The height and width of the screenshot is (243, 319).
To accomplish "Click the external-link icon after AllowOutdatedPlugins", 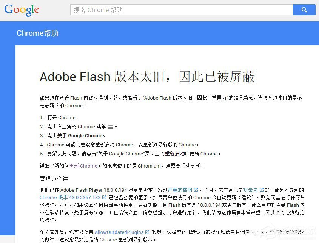I will (146, 232).
